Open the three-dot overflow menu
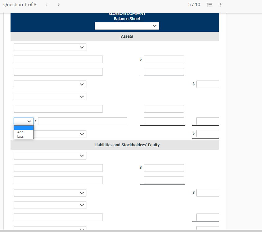 [221, 5]
